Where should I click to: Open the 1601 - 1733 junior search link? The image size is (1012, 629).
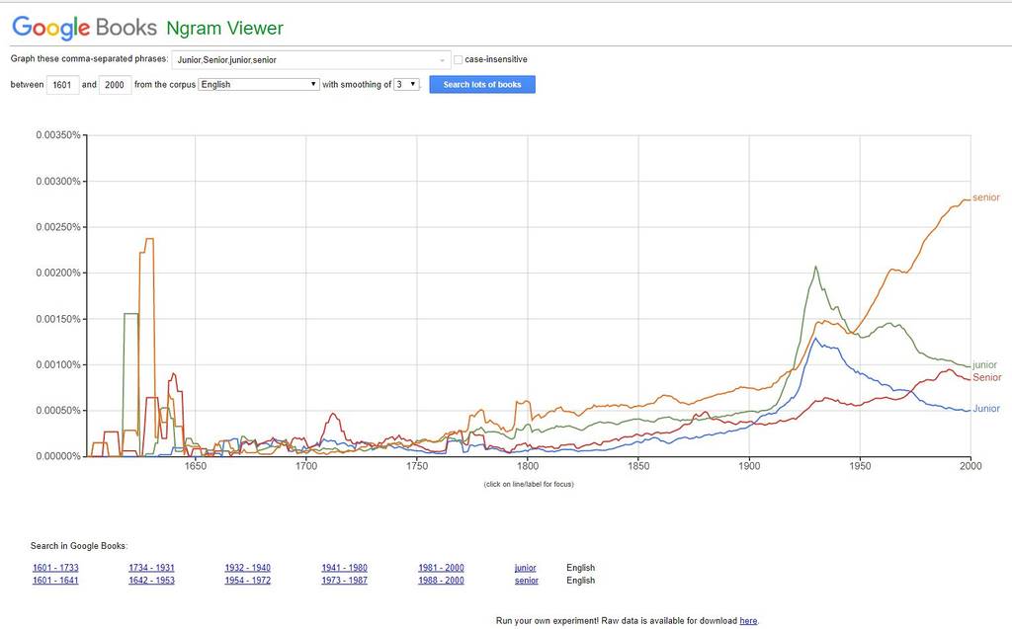[55, 568]
